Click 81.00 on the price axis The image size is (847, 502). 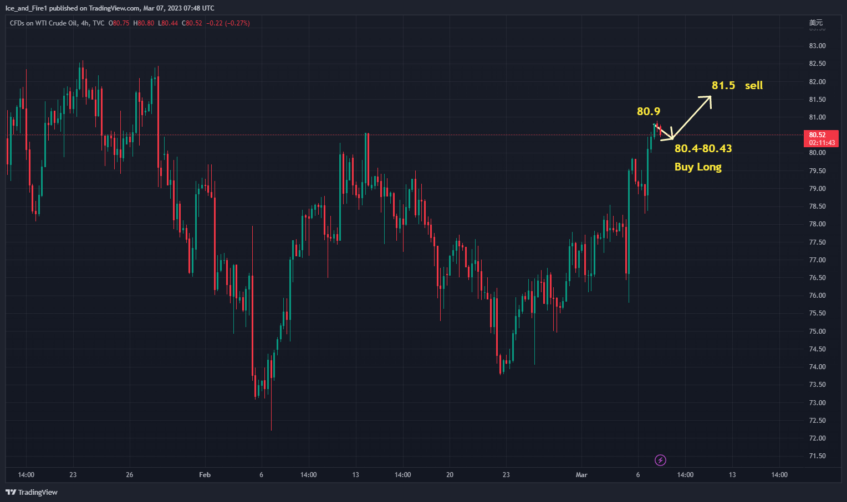[817, 117]
